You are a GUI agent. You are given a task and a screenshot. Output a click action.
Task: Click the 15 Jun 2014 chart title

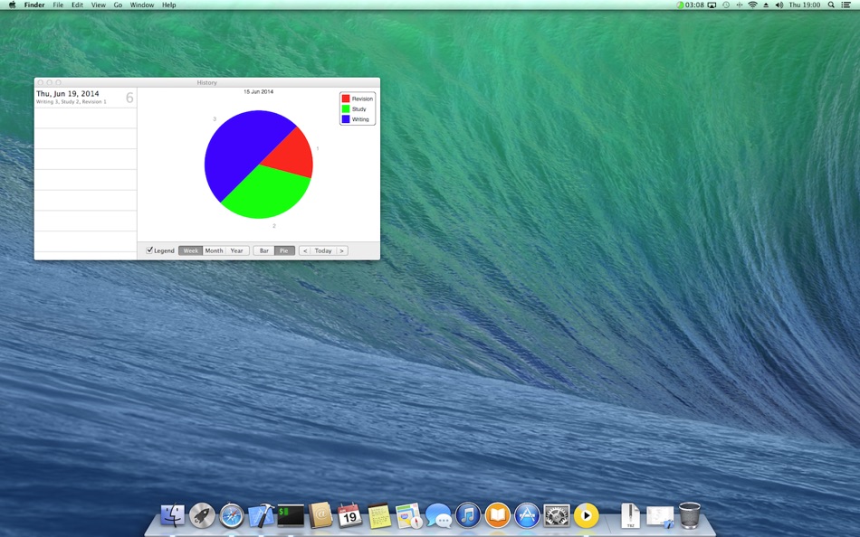(x=258, y=91)
